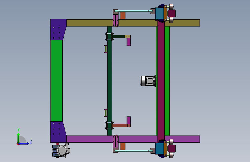250x162 pixels.
Task: Select the upper blue bearing block
Action: (159, 14)
